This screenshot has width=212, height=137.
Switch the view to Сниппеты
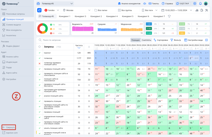point(146,40)
